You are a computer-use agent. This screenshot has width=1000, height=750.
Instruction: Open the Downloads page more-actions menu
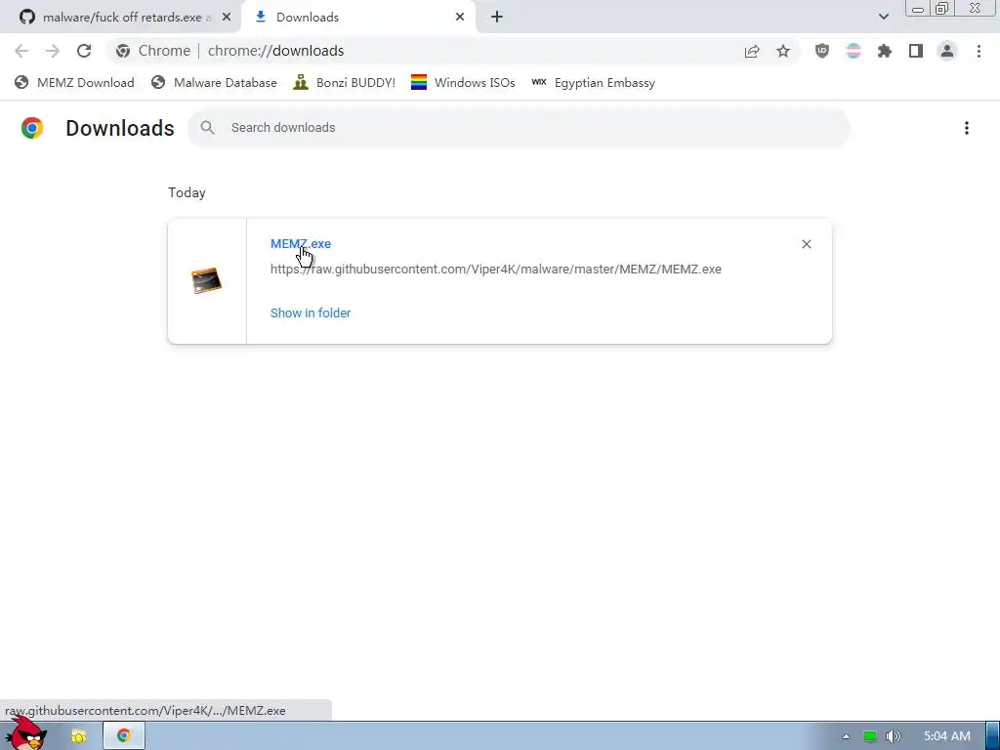(x=967, y=128)
